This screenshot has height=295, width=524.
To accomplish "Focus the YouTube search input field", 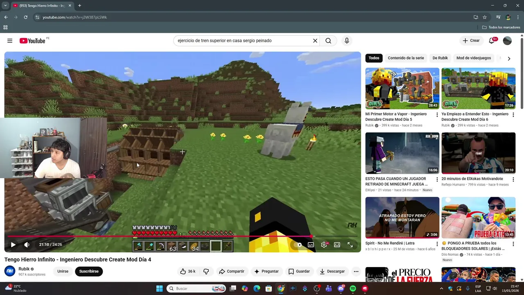I will (244, 41).
